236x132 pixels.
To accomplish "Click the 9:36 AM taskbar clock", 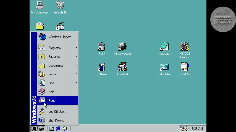I will (197, 128).
